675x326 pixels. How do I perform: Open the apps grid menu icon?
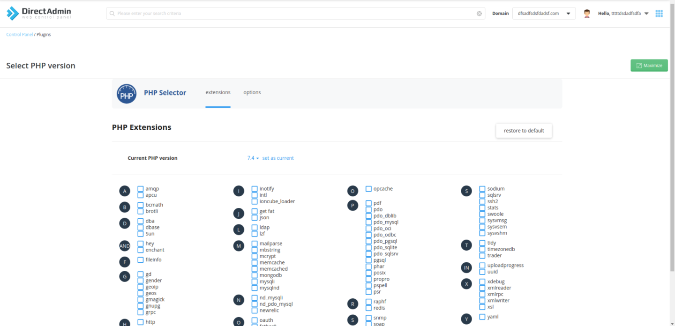tap(659, 14)
